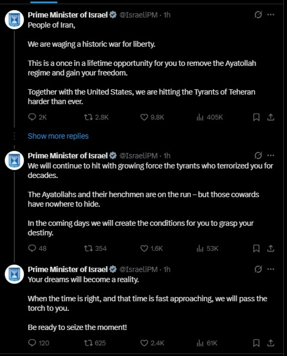Reply to the 'People of Iran' post
The width and height of the screenshot is (287, 356).
[x=32, y=117]
